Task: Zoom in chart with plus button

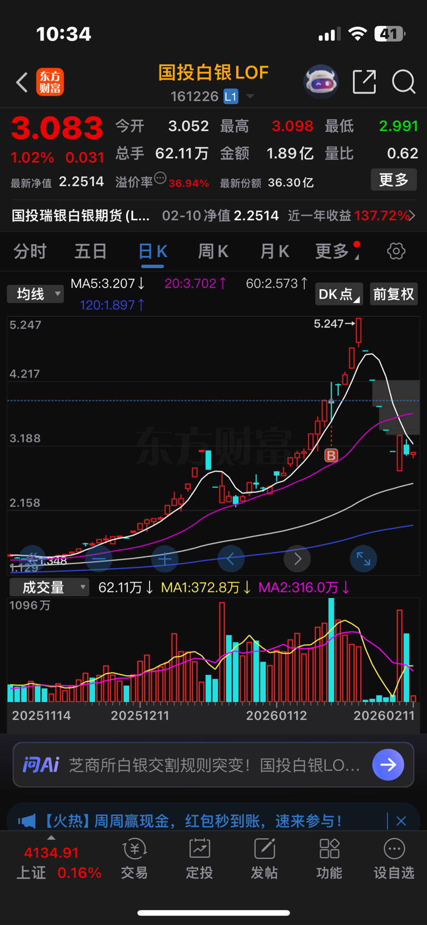Action: coord(165,559)
